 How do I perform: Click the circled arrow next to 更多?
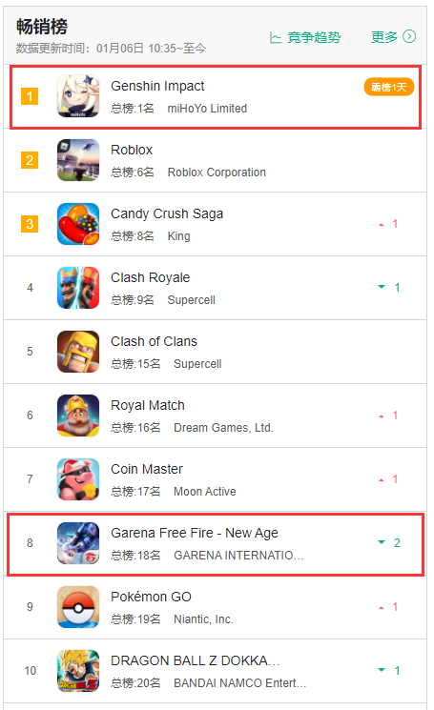pyautogui.click(x=409, y=36)
